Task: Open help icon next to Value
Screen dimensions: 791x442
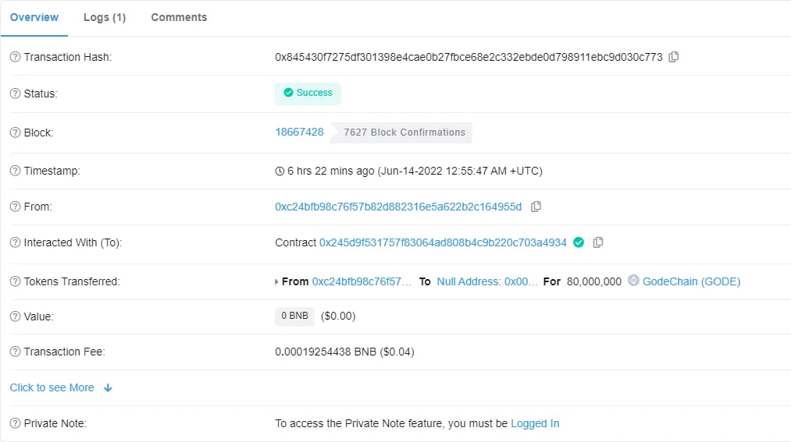Action: (15, 316)
